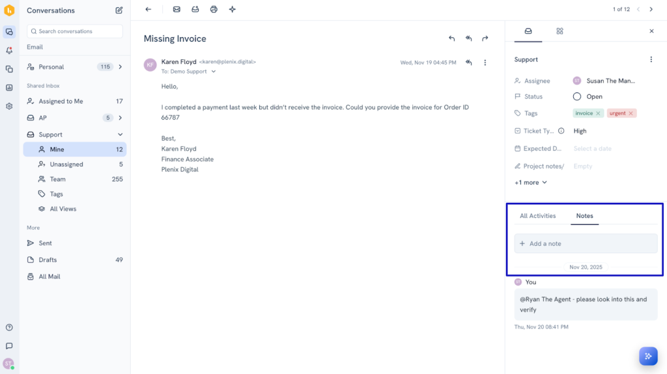Image resolution: width=667 pixels, height=374 pixels.
Task: Go back with the left arrow
Action: click(x=148, y=9)
